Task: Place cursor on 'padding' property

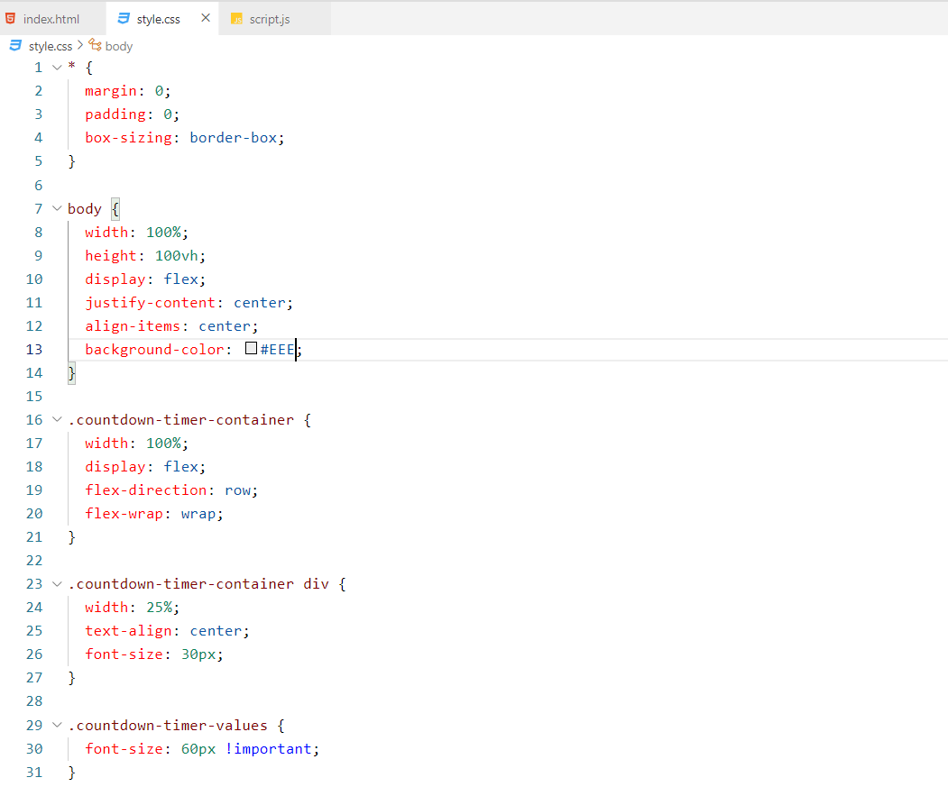Action: (115, 114)
